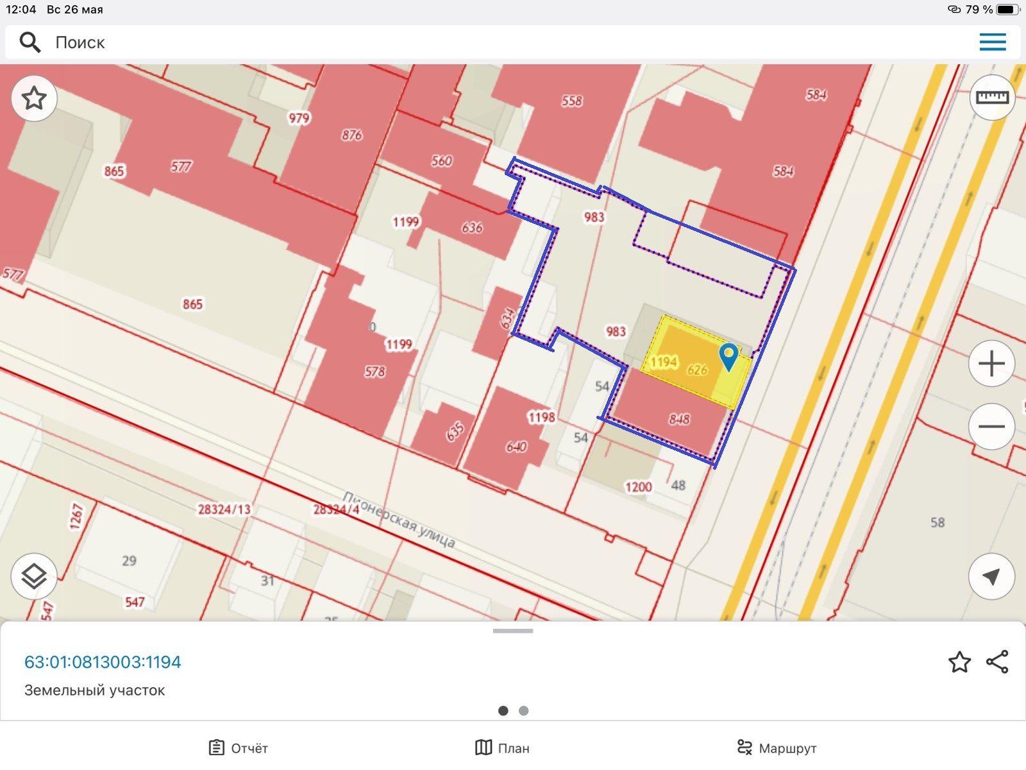Switch to second info card page dot
The width and height of the screenshot is (1026, 770).
tap(523, 710)
